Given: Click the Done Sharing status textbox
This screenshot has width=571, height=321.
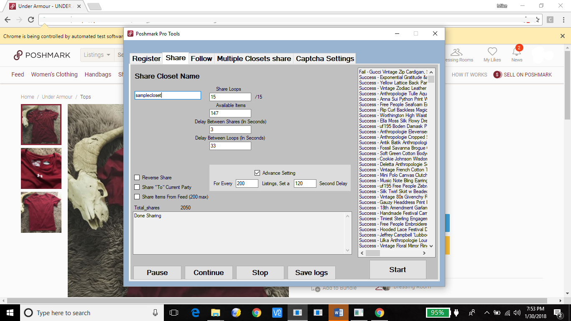Looking at the screenshot, I should [239, 233].
